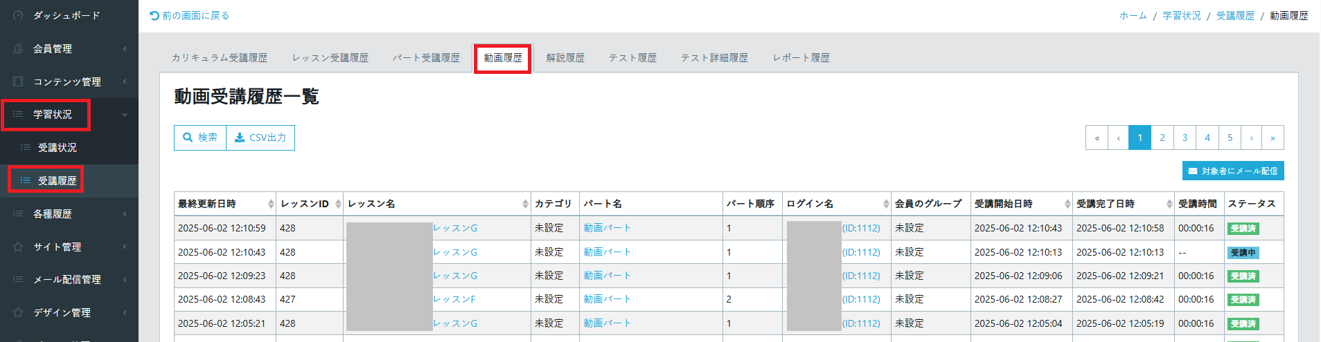Expand the メール配信管理 sidebar menu
The height and width of the screenshot is (342, 1321).
(x=124, y=280)
